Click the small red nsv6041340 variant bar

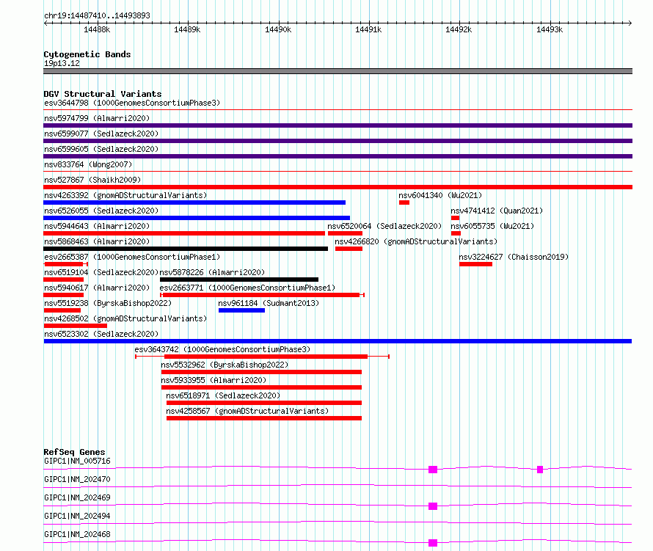pos(404,202)
